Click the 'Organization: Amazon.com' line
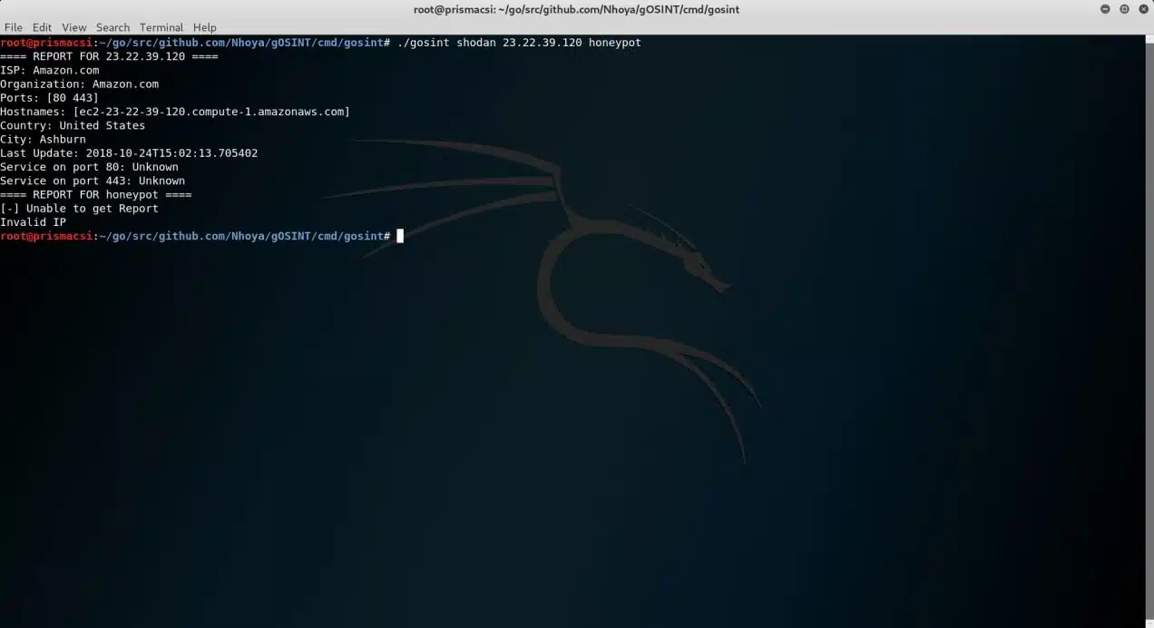This screenshot has width=1154, height=628. click(x=79, y=84)
